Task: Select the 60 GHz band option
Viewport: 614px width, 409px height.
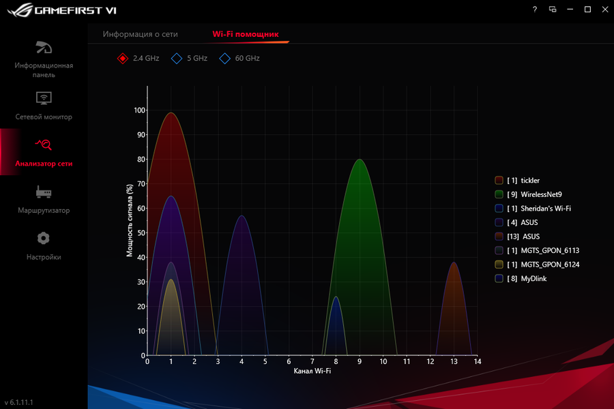Action: pyautogui.click(x=239, y=59)
